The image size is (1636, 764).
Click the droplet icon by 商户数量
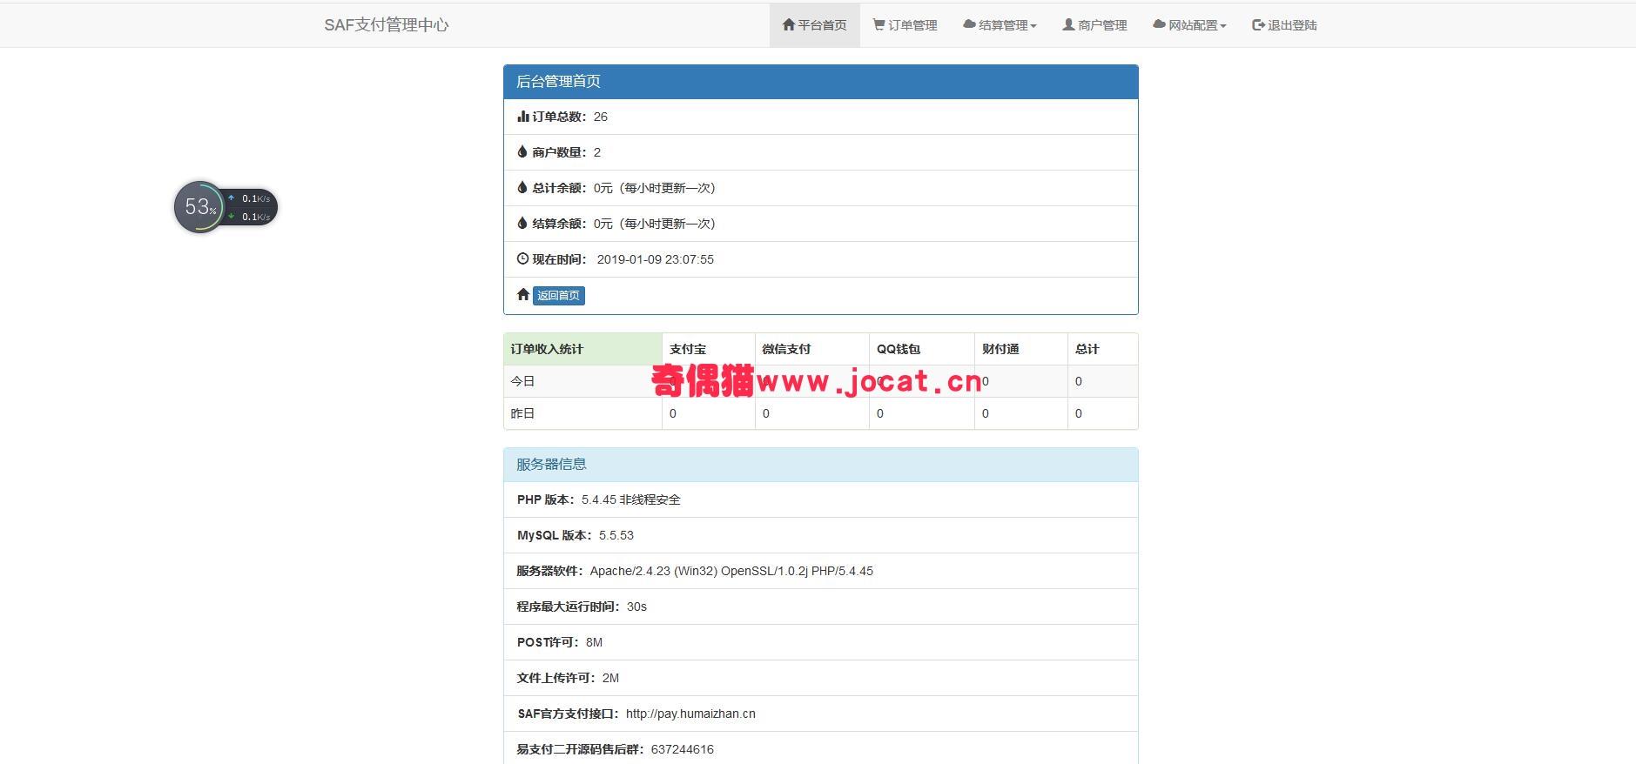tap(522, 152)
